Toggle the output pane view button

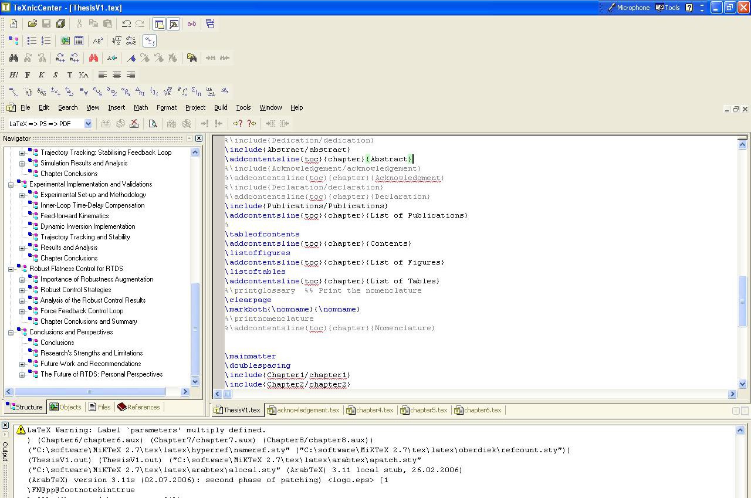[173, 24]
